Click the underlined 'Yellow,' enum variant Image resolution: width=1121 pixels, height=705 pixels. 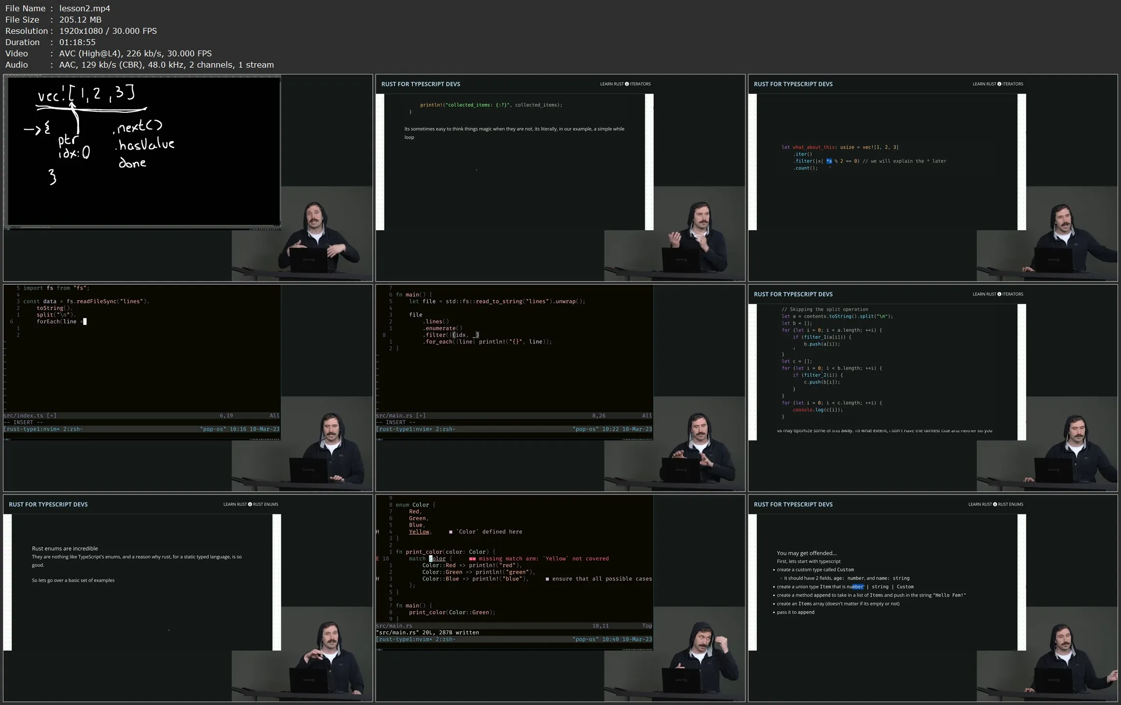point(421,532)
